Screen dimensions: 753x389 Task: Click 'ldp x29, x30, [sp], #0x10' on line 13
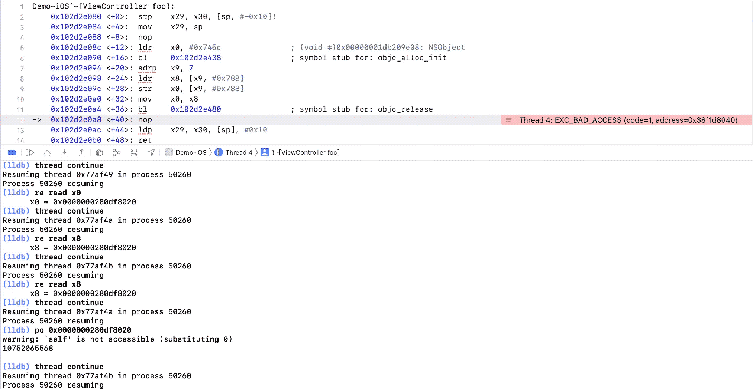tap(203, 130)
